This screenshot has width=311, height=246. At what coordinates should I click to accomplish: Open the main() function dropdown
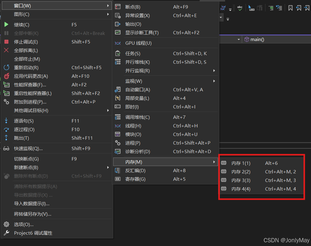[x=277, y=39]
